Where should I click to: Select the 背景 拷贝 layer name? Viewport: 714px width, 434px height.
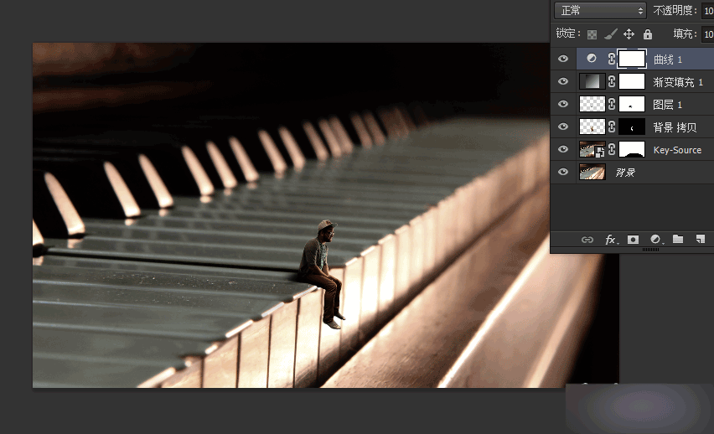pos(675,127)
